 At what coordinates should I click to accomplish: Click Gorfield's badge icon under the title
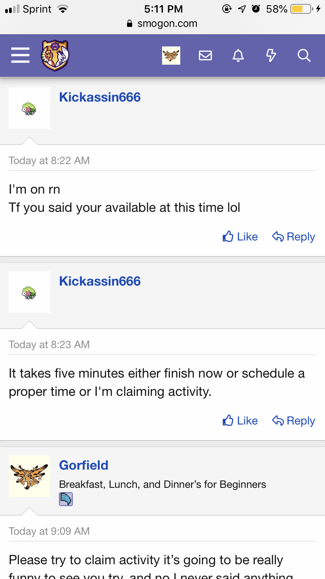coord(66,499)
